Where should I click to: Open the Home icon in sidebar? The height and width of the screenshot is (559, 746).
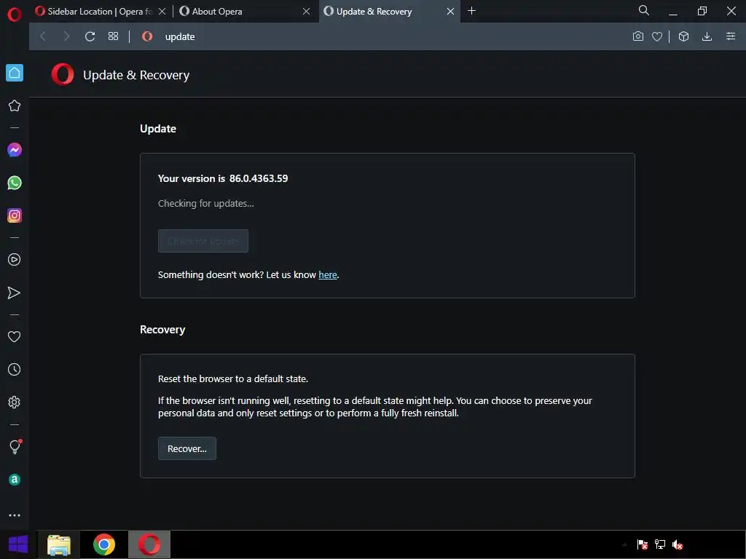(x=15, y=73)
